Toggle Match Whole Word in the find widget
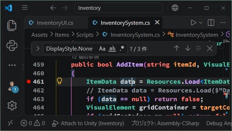 [112, 48]
